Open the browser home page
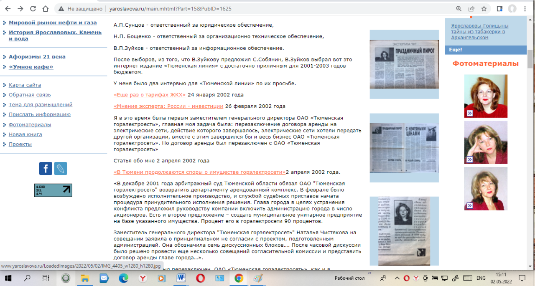The image size is (535, 286). [46, 8]
